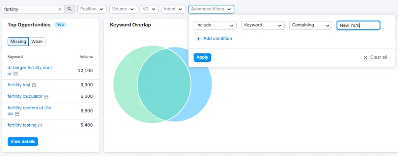This screenshot has height=156, width=398.
Task: Click SERP icon beside fertility testing
Action: click(x=40, y=125)
